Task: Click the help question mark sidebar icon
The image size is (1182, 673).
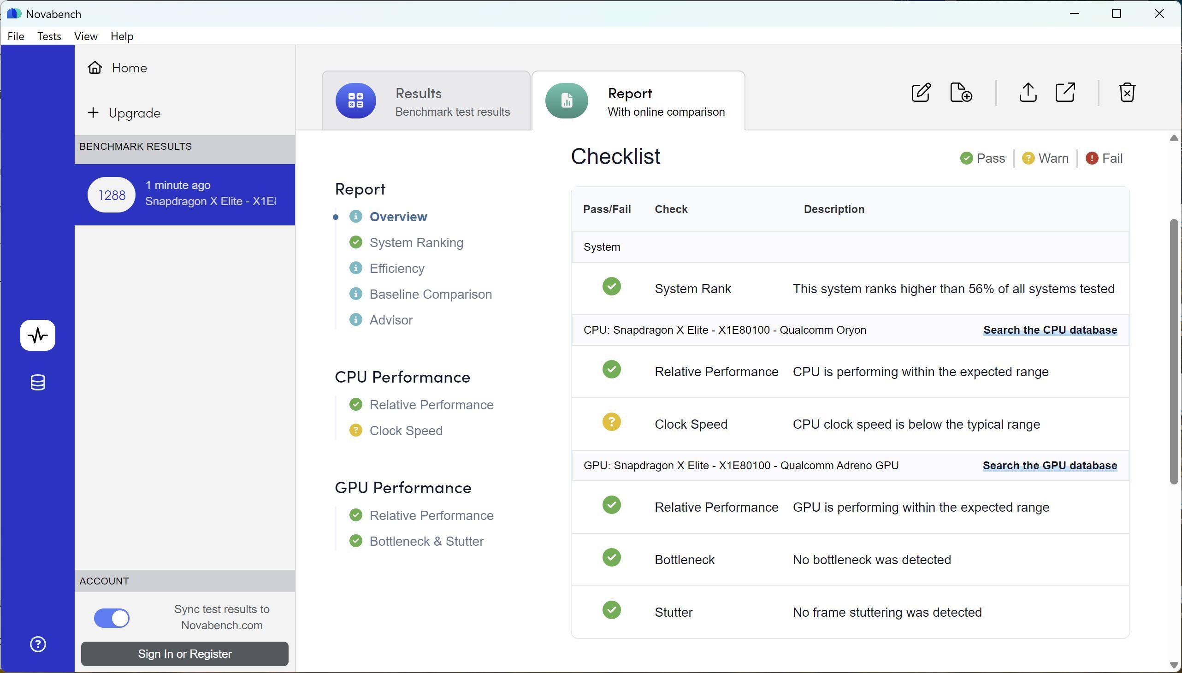Action: 38,644
